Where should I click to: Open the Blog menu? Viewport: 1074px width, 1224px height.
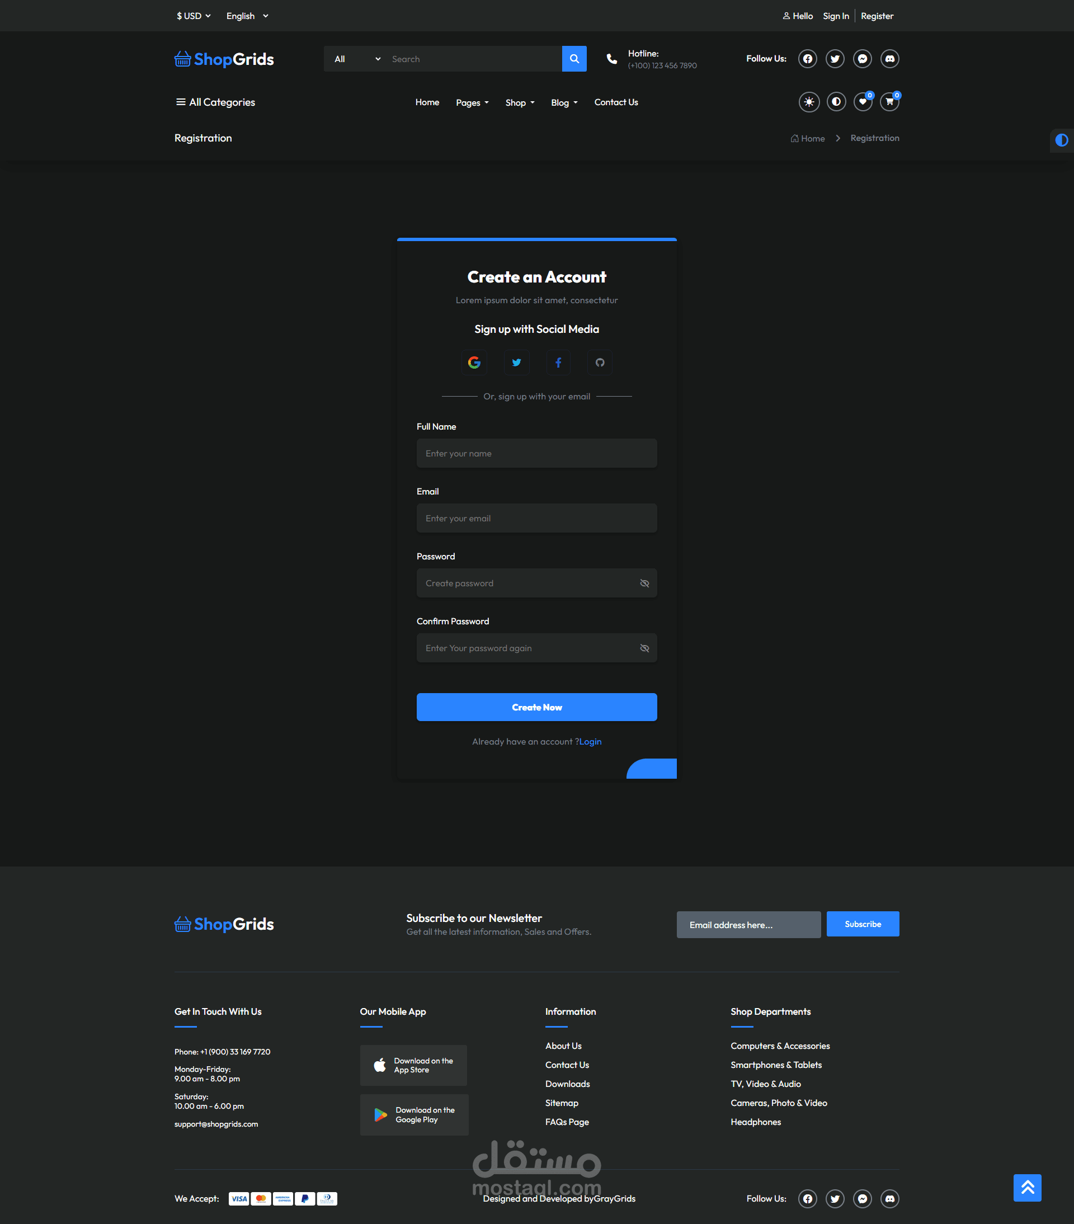click(564, 102)
